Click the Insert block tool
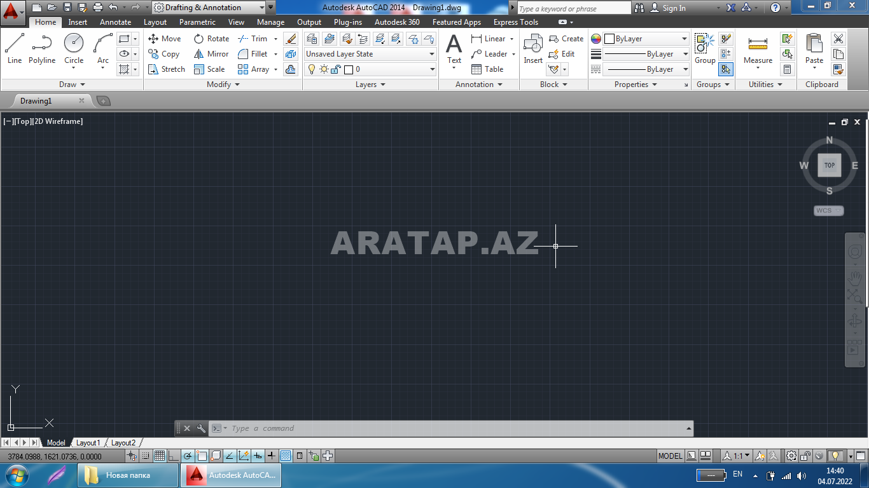The image size is (869, 488). point(533,49)
